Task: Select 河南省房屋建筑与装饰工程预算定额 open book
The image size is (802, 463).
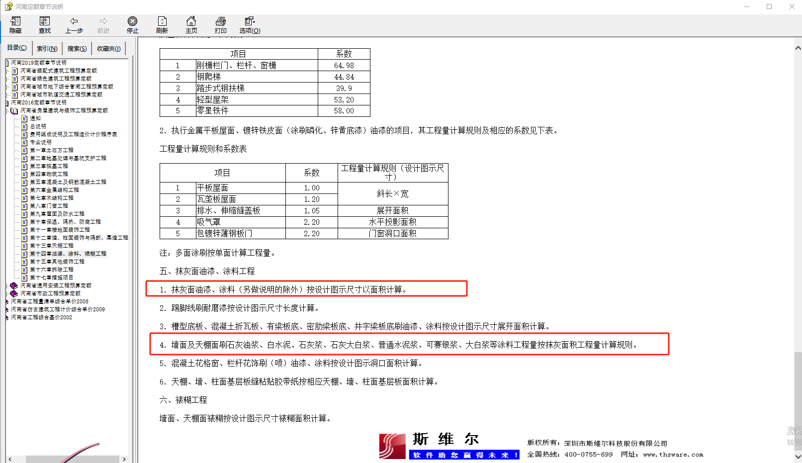Action: pos(64,110)
